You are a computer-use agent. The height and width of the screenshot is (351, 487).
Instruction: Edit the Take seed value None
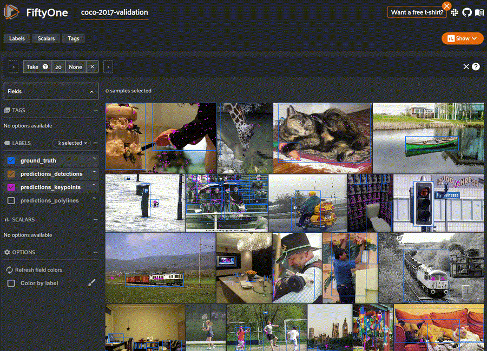click(75, 66)
